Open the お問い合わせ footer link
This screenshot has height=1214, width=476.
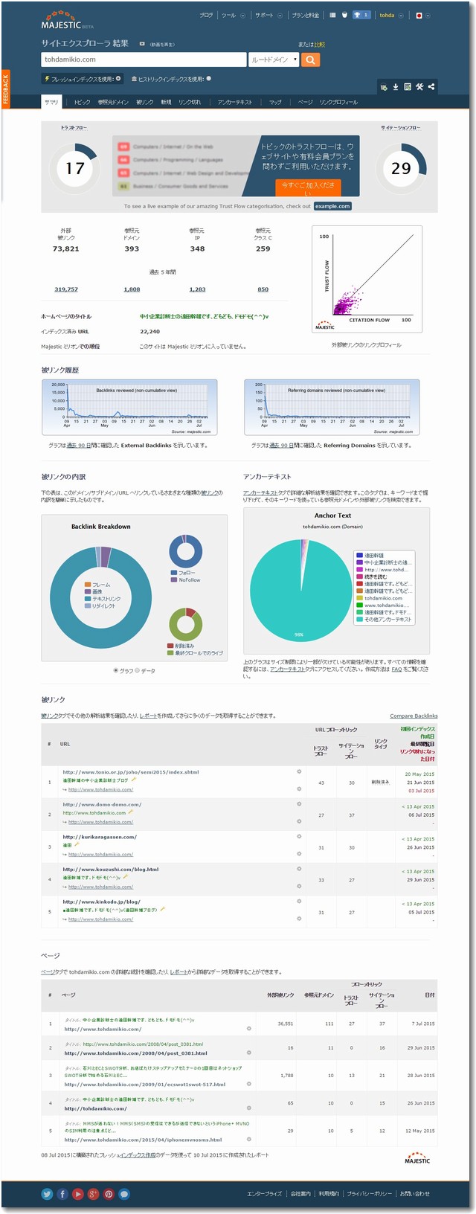[415, 1194]
